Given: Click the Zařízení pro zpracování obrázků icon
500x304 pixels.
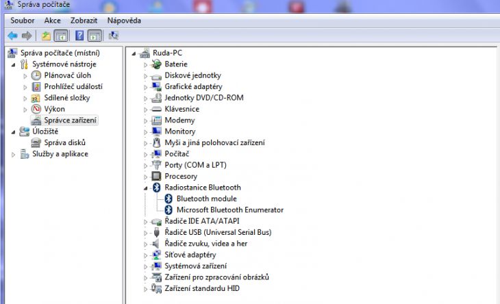Looking at the screenshot, I should [x=156, y=277].
